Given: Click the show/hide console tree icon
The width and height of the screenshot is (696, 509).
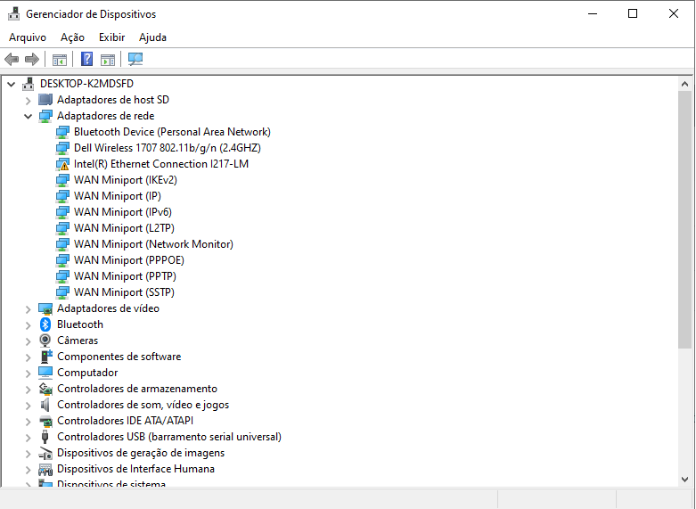Looking at the screenshot, I should click(60, 60).
